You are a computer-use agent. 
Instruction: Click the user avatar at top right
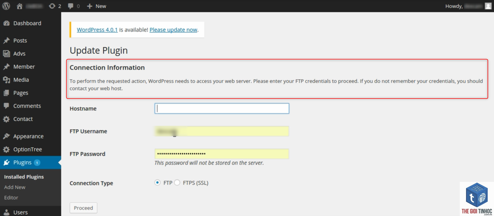488,6
